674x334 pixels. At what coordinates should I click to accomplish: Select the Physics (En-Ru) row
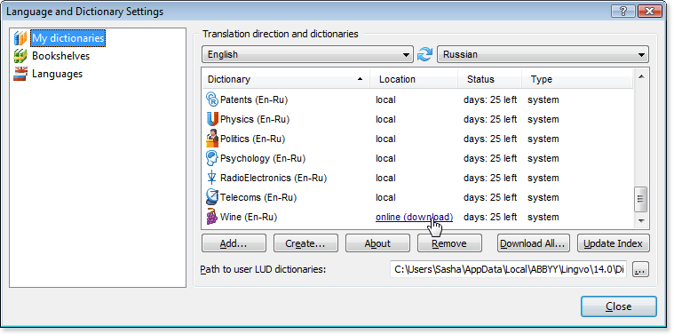coord(417,119)
